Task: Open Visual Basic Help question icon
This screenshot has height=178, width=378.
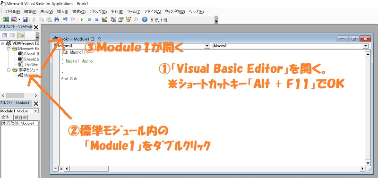Action: pyautogui.click(x=145, y=19)
